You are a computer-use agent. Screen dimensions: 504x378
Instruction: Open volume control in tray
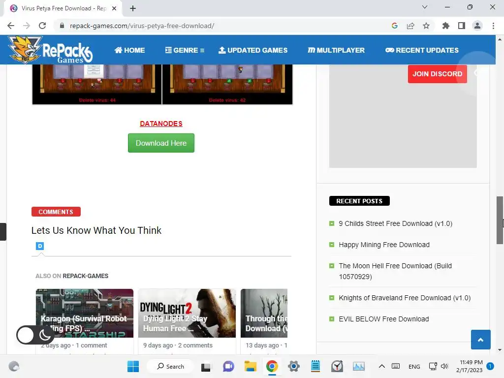click(x=444, y=366)
